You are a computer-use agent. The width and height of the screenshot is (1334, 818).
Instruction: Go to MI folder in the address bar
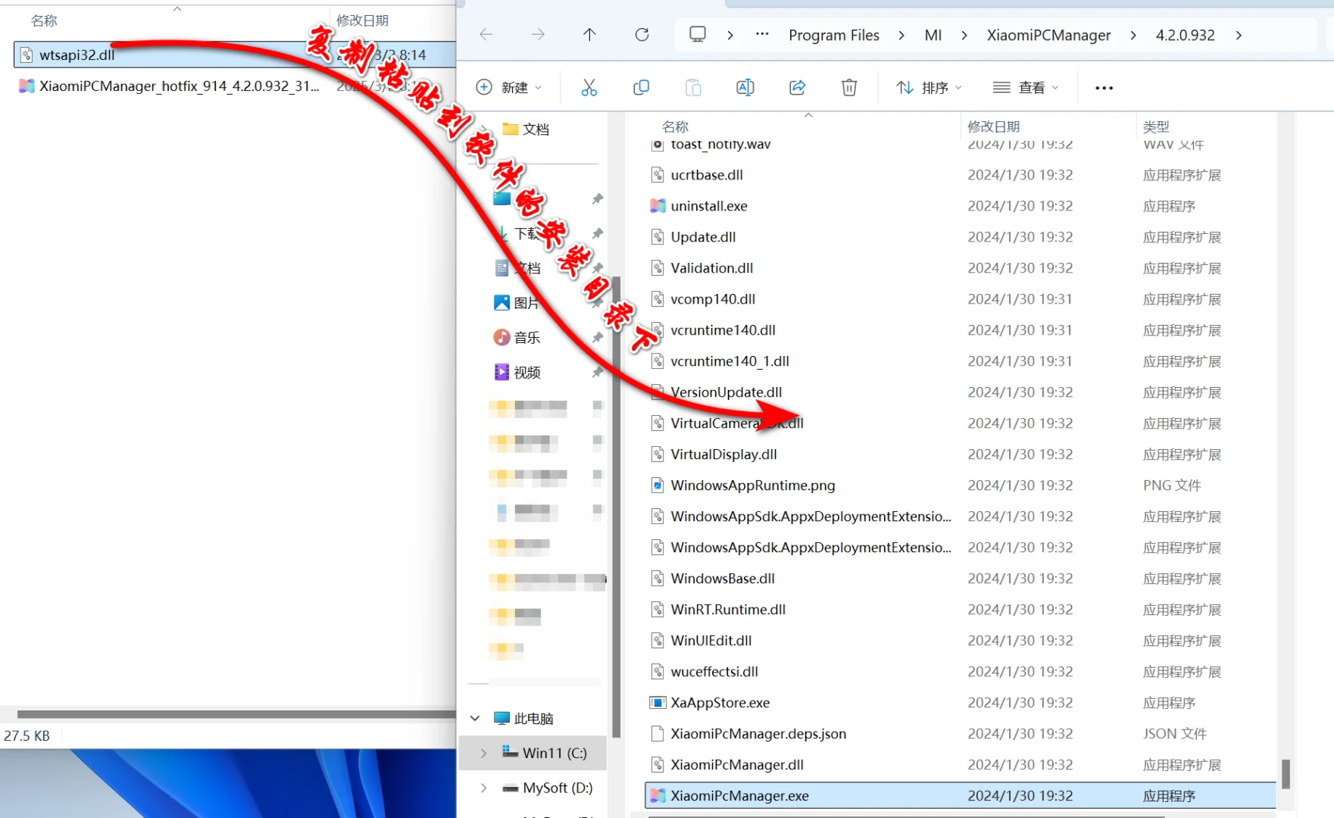[x=933, y=35]
